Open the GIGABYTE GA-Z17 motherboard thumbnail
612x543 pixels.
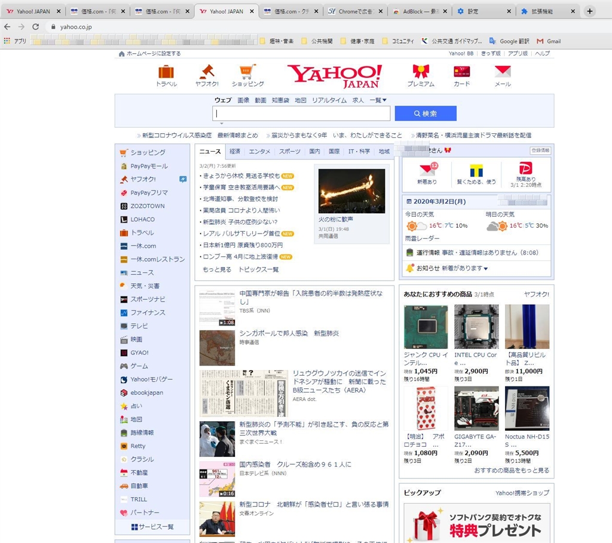coord(476,409)
